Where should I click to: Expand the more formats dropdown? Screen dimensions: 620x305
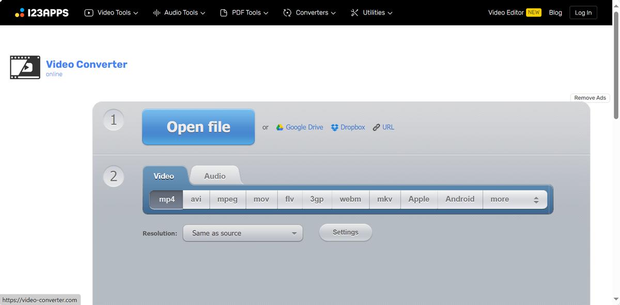[514, 200]
